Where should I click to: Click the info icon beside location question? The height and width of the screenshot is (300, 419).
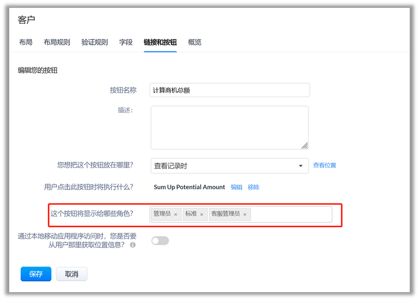pyautogui.click(x=133, y=245)
